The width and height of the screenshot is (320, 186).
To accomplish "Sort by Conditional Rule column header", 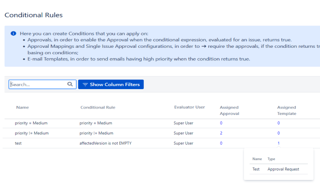I will [x=98, y=107].
